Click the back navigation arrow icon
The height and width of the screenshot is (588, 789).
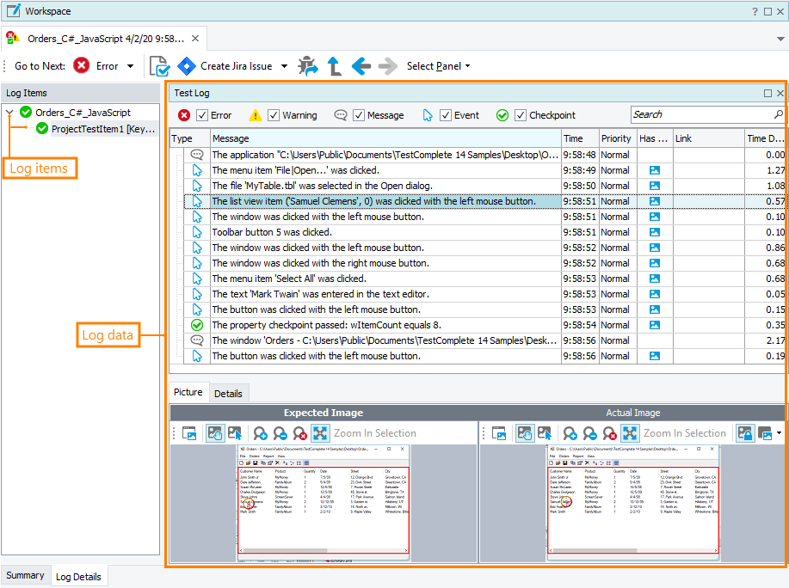tap(361, 65)
